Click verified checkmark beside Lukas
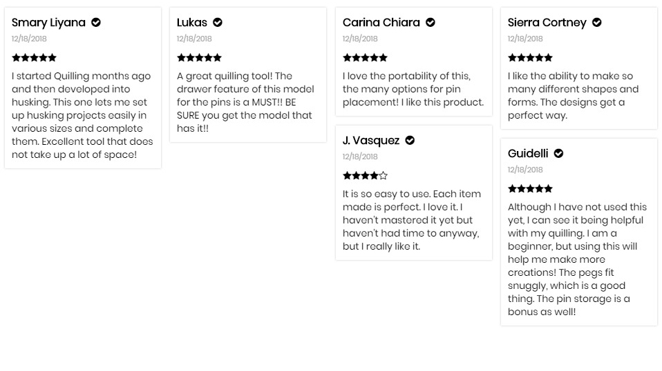 point(218,22)
